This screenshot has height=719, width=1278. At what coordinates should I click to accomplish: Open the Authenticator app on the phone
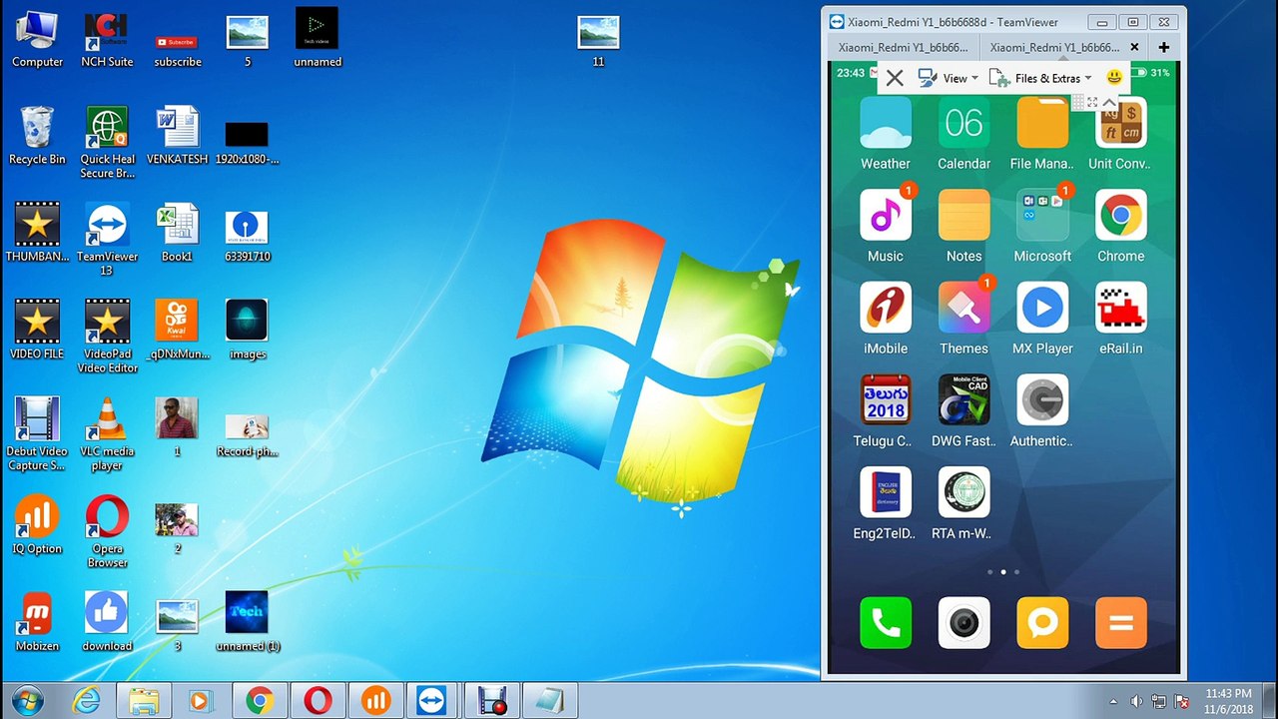point(1042,399)
